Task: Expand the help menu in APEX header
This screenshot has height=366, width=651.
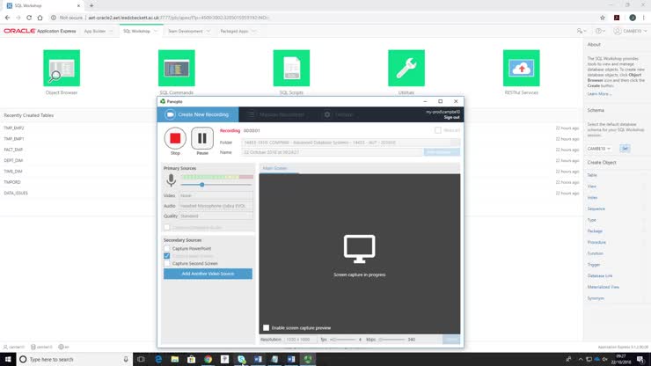Action: (x=600, y=31)
